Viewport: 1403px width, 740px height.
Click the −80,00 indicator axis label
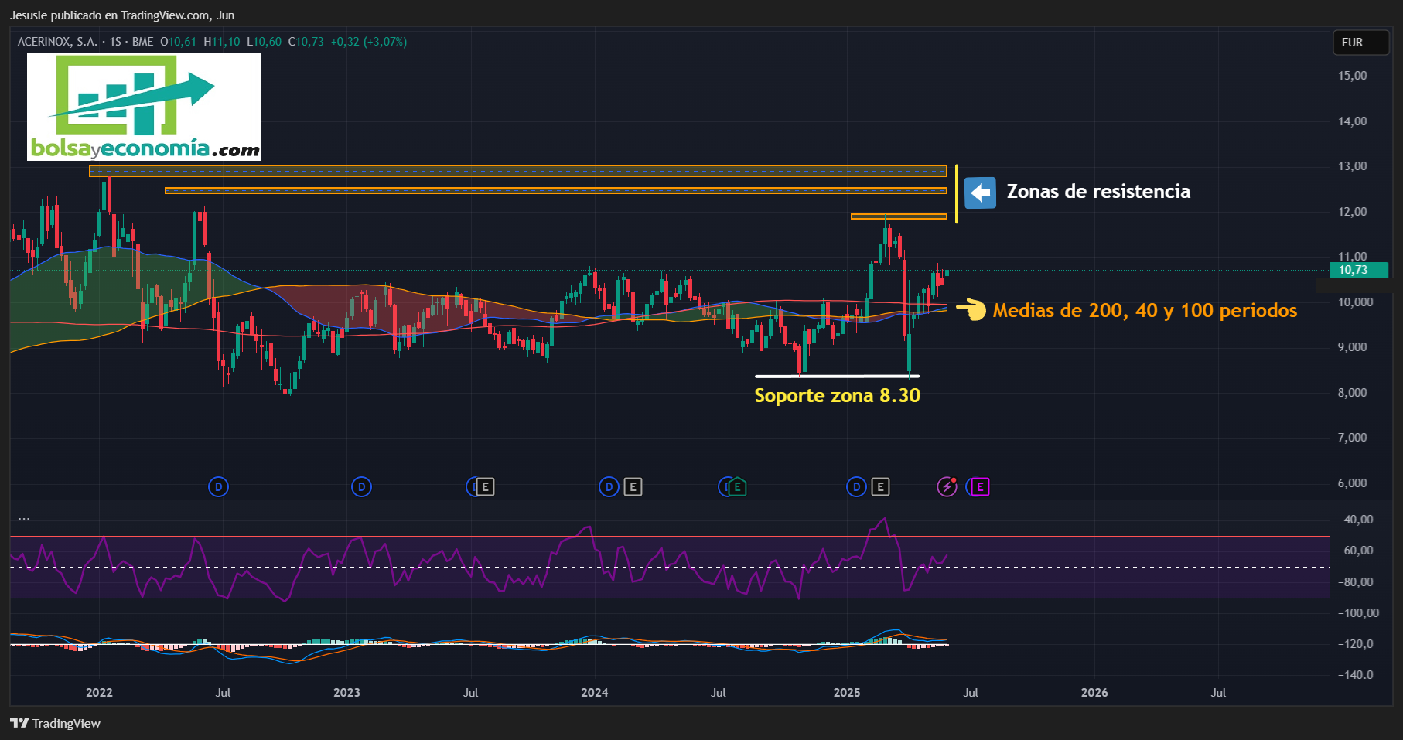(x=1356, y=582)
